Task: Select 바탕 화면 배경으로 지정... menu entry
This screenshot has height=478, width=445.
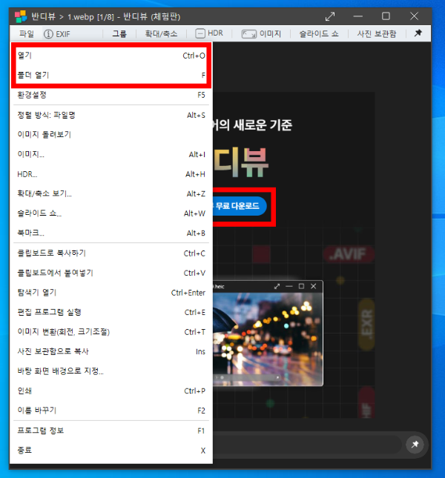Action: (x=111, y=371)
